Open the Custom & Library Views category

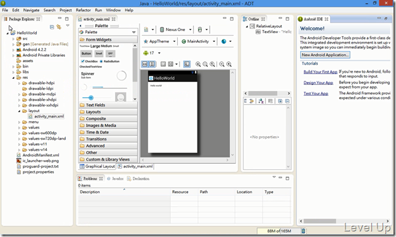pos(108,159)
